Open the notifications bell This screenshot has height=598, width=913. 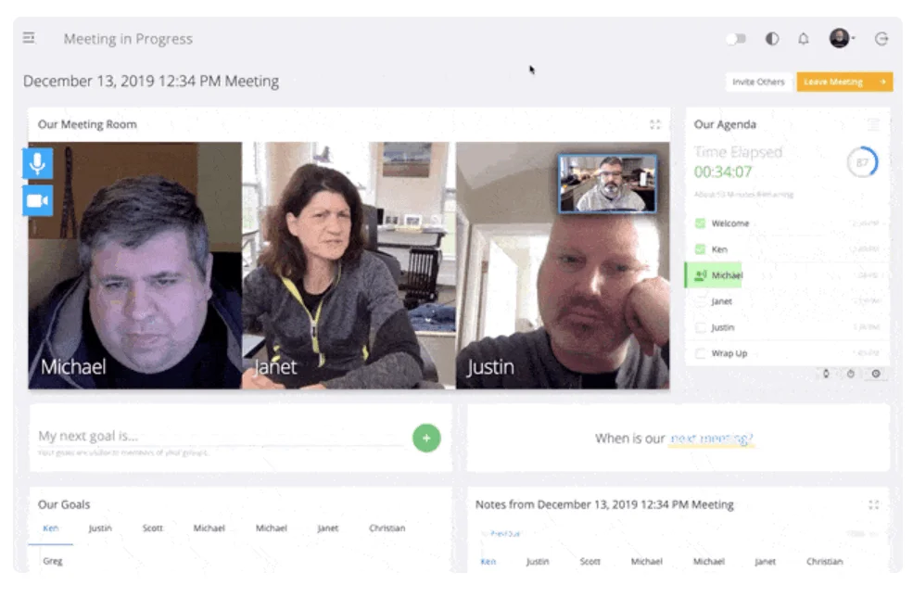(803, 39)
